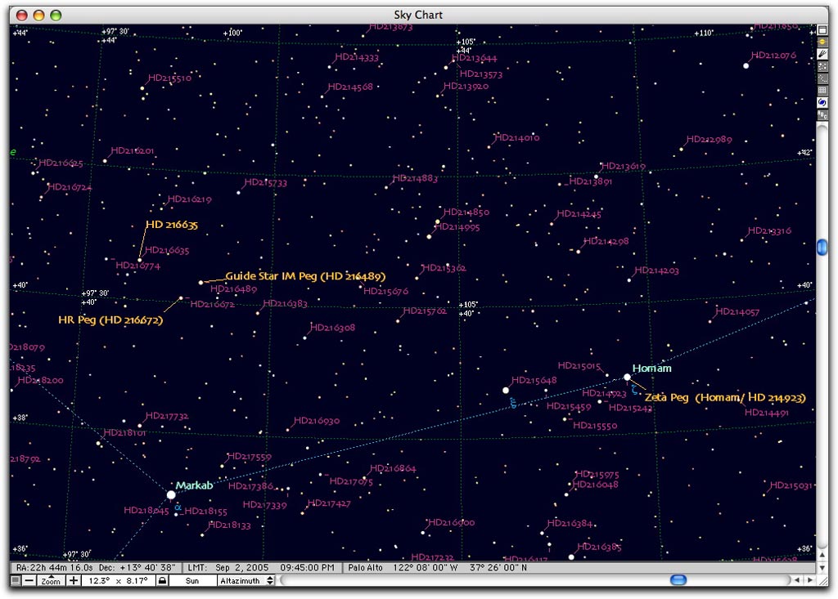Click the time 09:45:00 PM

(x=308, y=567)
